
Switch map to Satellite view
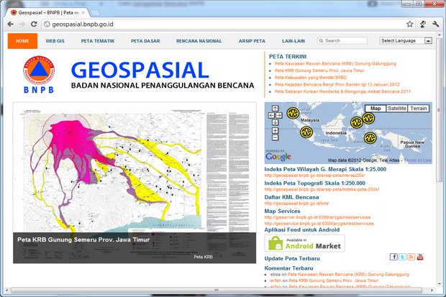click(x=397, y=109)
